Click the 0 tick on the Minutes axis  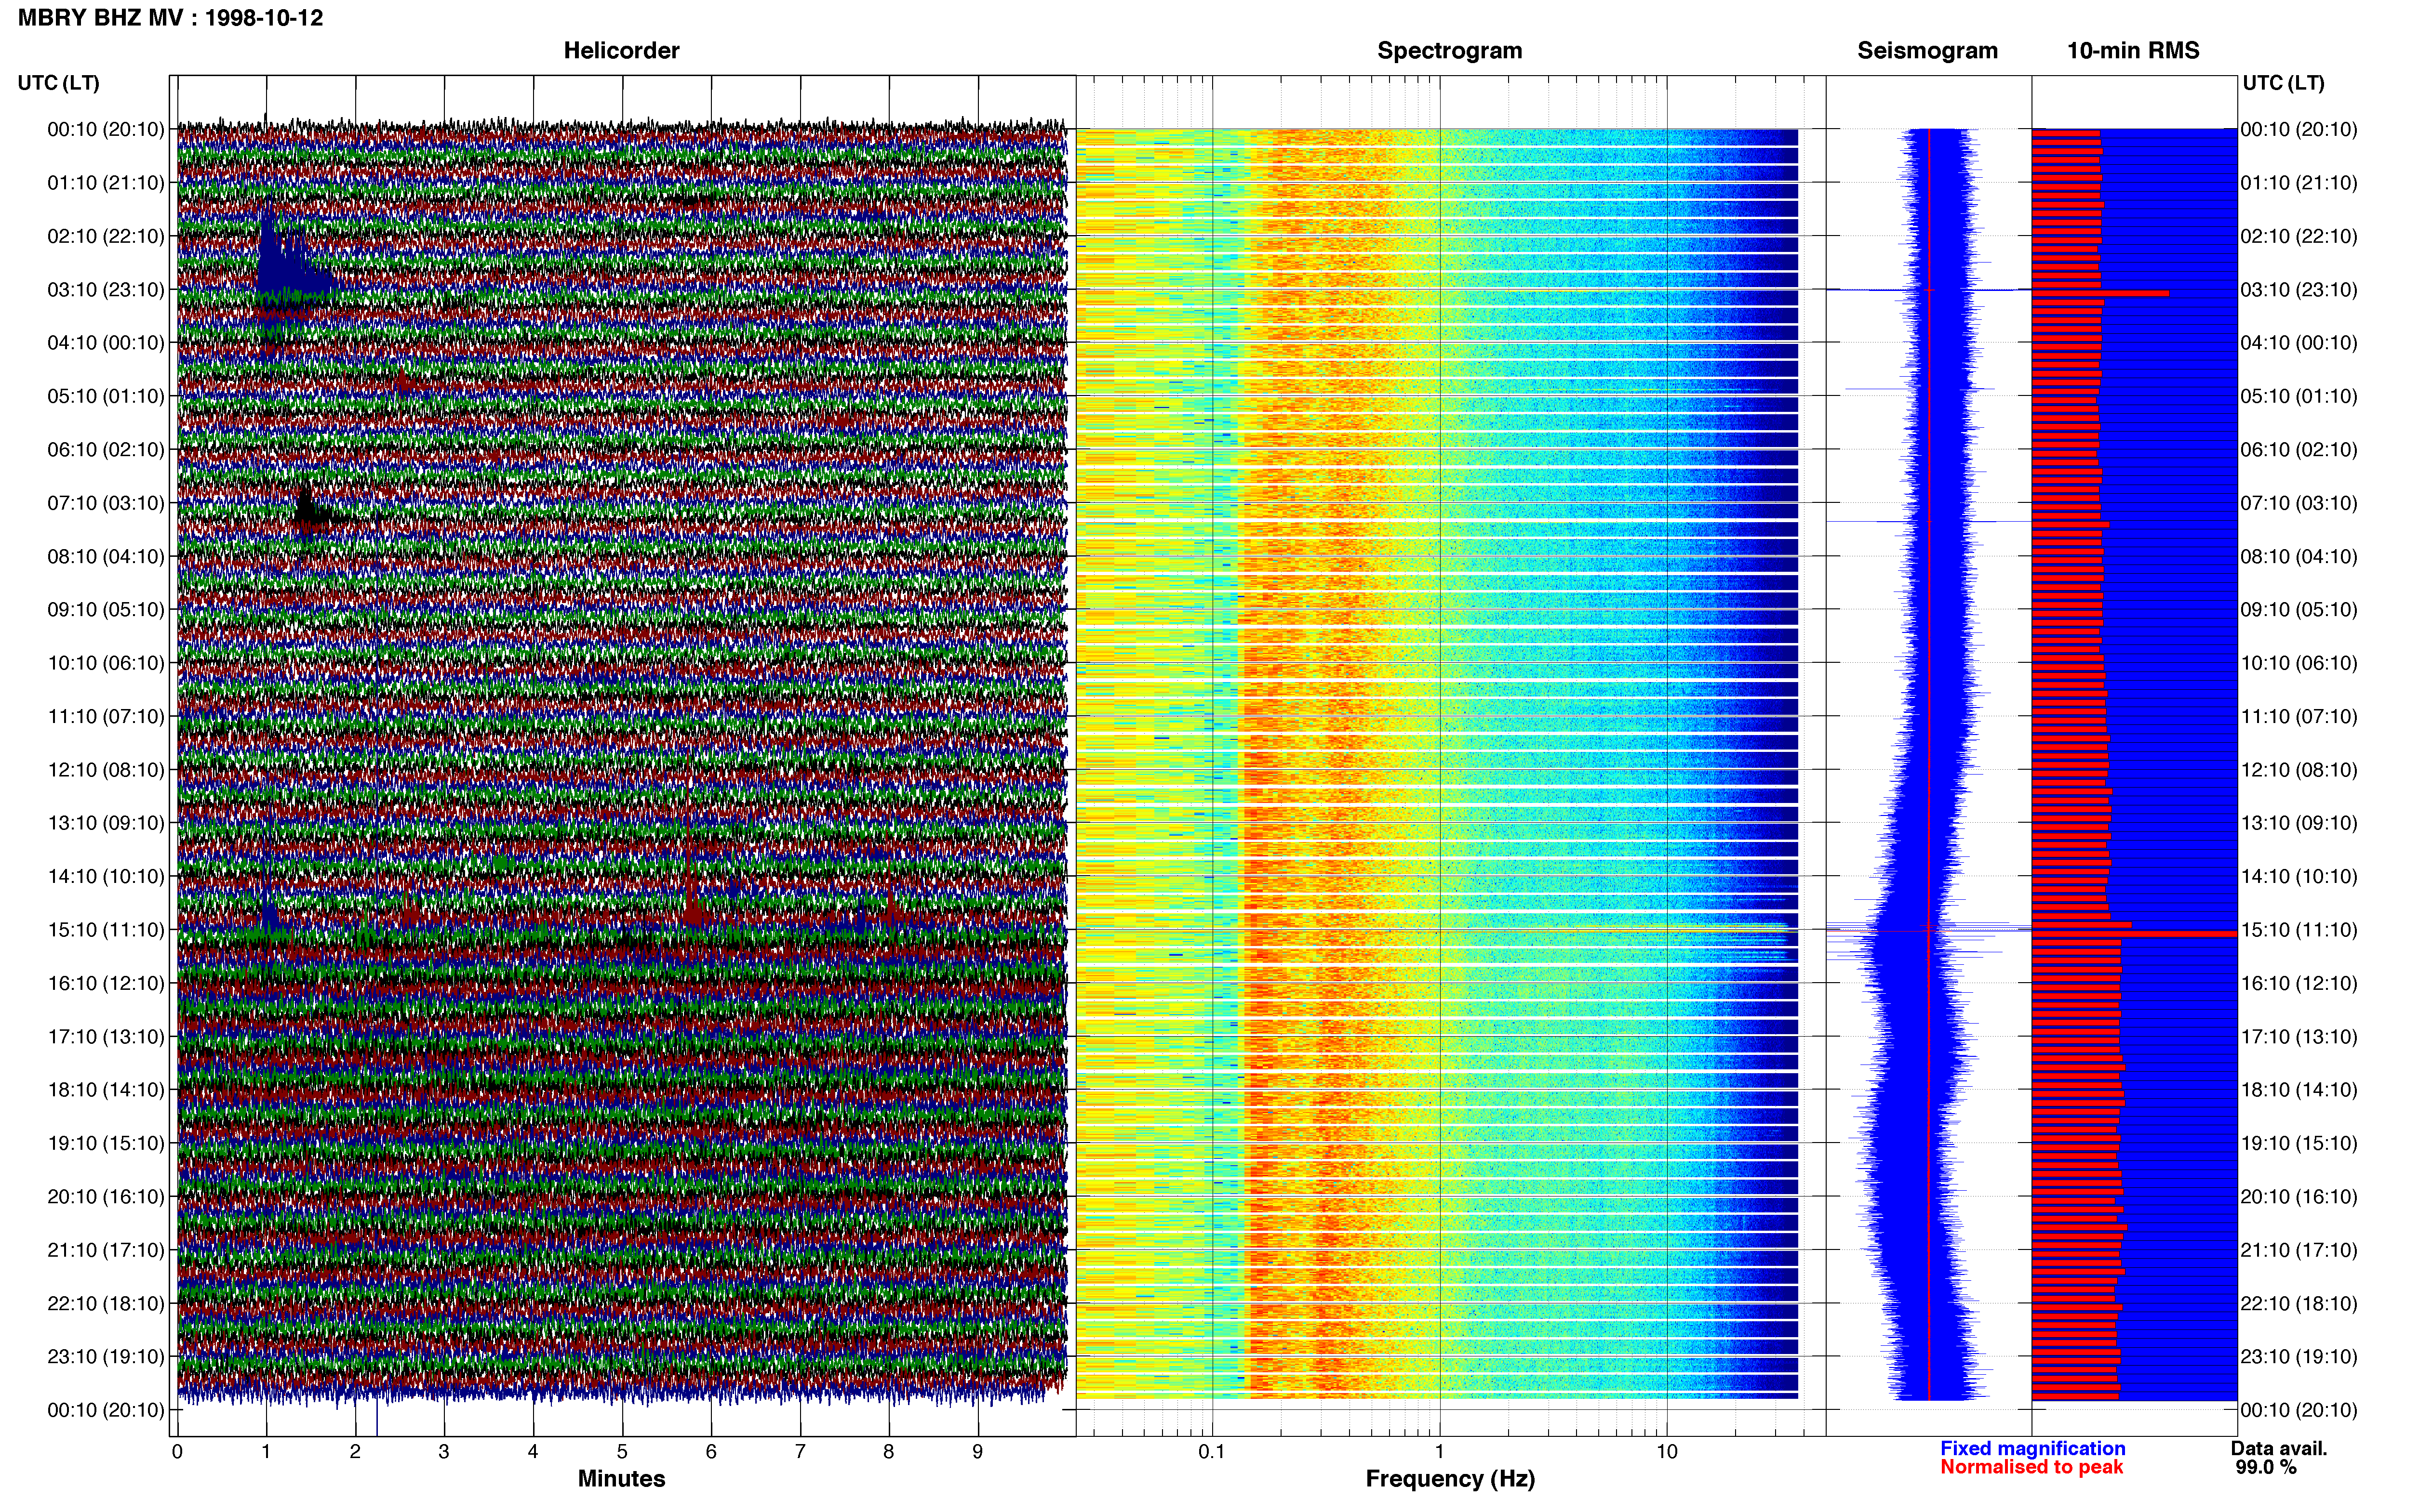pos(177,1451)
